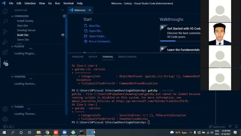
Task: Click the Open File... link
Action: pyautogui.click(x=95, y=31)
